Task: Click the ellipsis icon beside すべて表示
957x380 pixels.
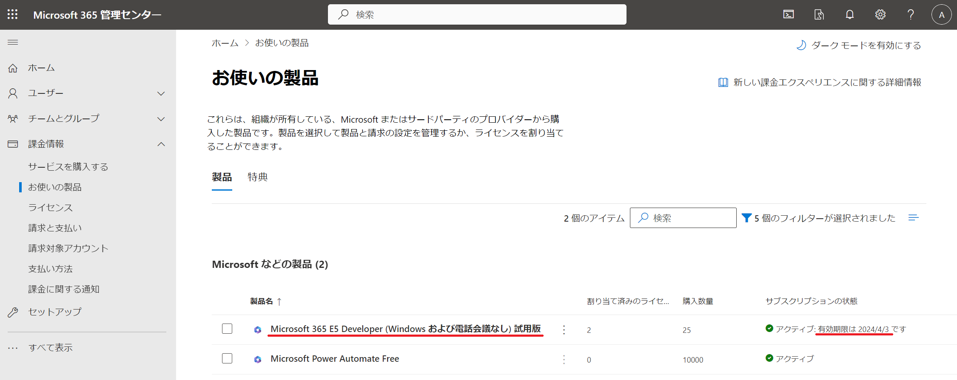Action: point(13,348)
